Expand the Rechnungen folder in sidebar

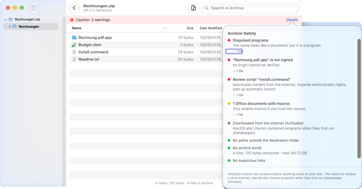10,27
